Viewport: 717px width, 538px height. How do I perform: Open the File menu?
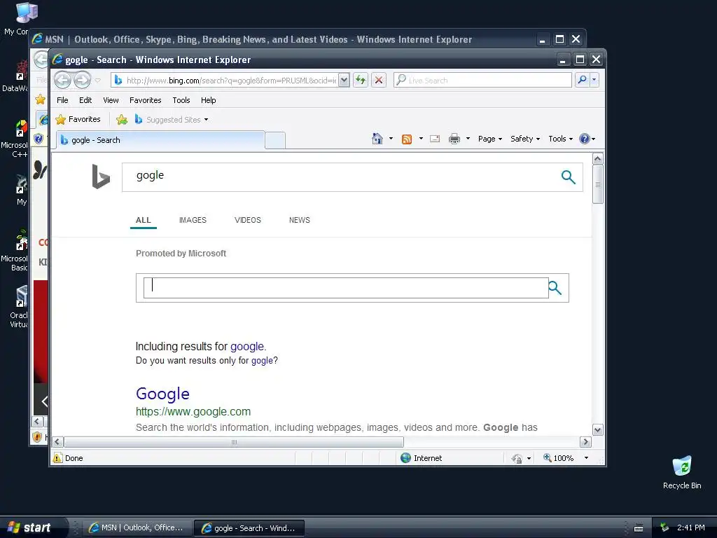pyautogui.click(x=62, y=100)
